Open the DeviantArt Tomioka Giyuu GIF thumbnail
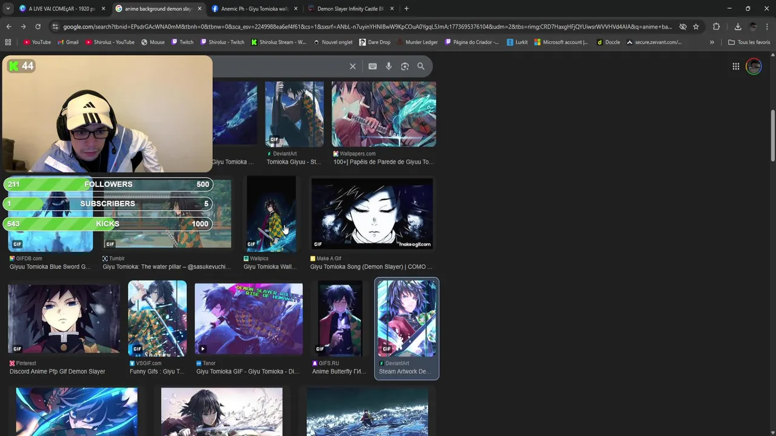776x436 pixels. click(x=294, y=114)
